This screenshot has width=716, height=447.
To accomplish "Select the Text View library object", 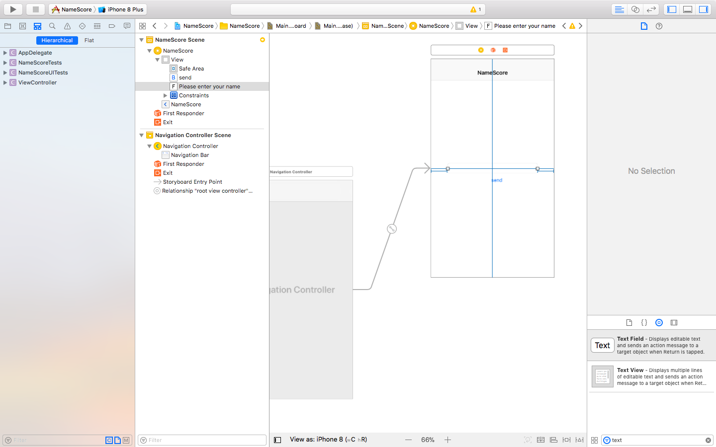I will pyautogui.click(x=651, y=376).
